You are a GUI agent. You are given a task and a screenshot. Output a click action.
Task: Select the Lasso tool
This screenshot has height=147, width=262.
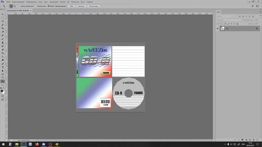[2, 21]
